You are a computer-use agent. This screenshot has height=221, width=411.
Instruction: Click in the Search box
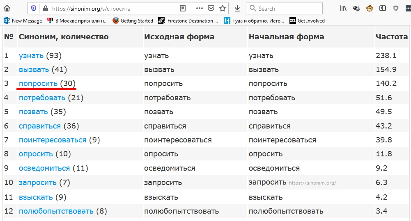tap(284, 8)
